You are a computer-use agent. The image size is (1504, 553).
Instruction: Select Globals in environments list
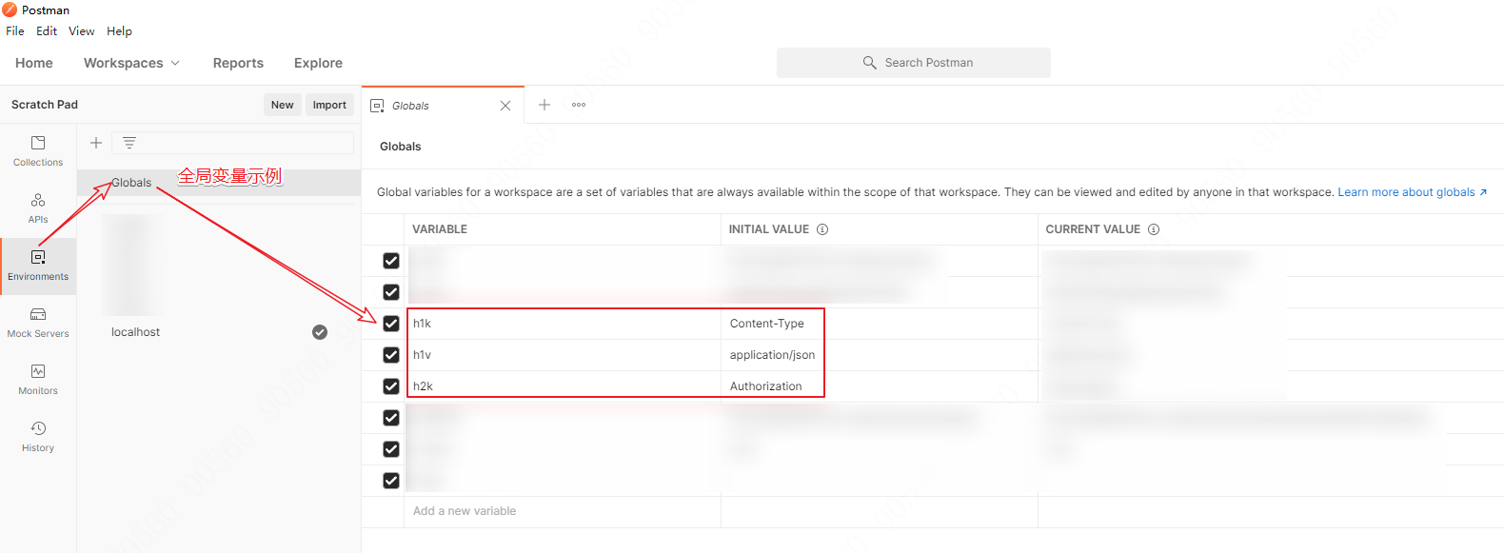pos(219,183)
